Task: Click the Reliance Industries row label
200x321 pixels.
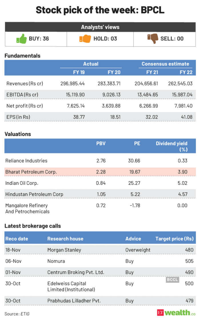Action: 27,161
